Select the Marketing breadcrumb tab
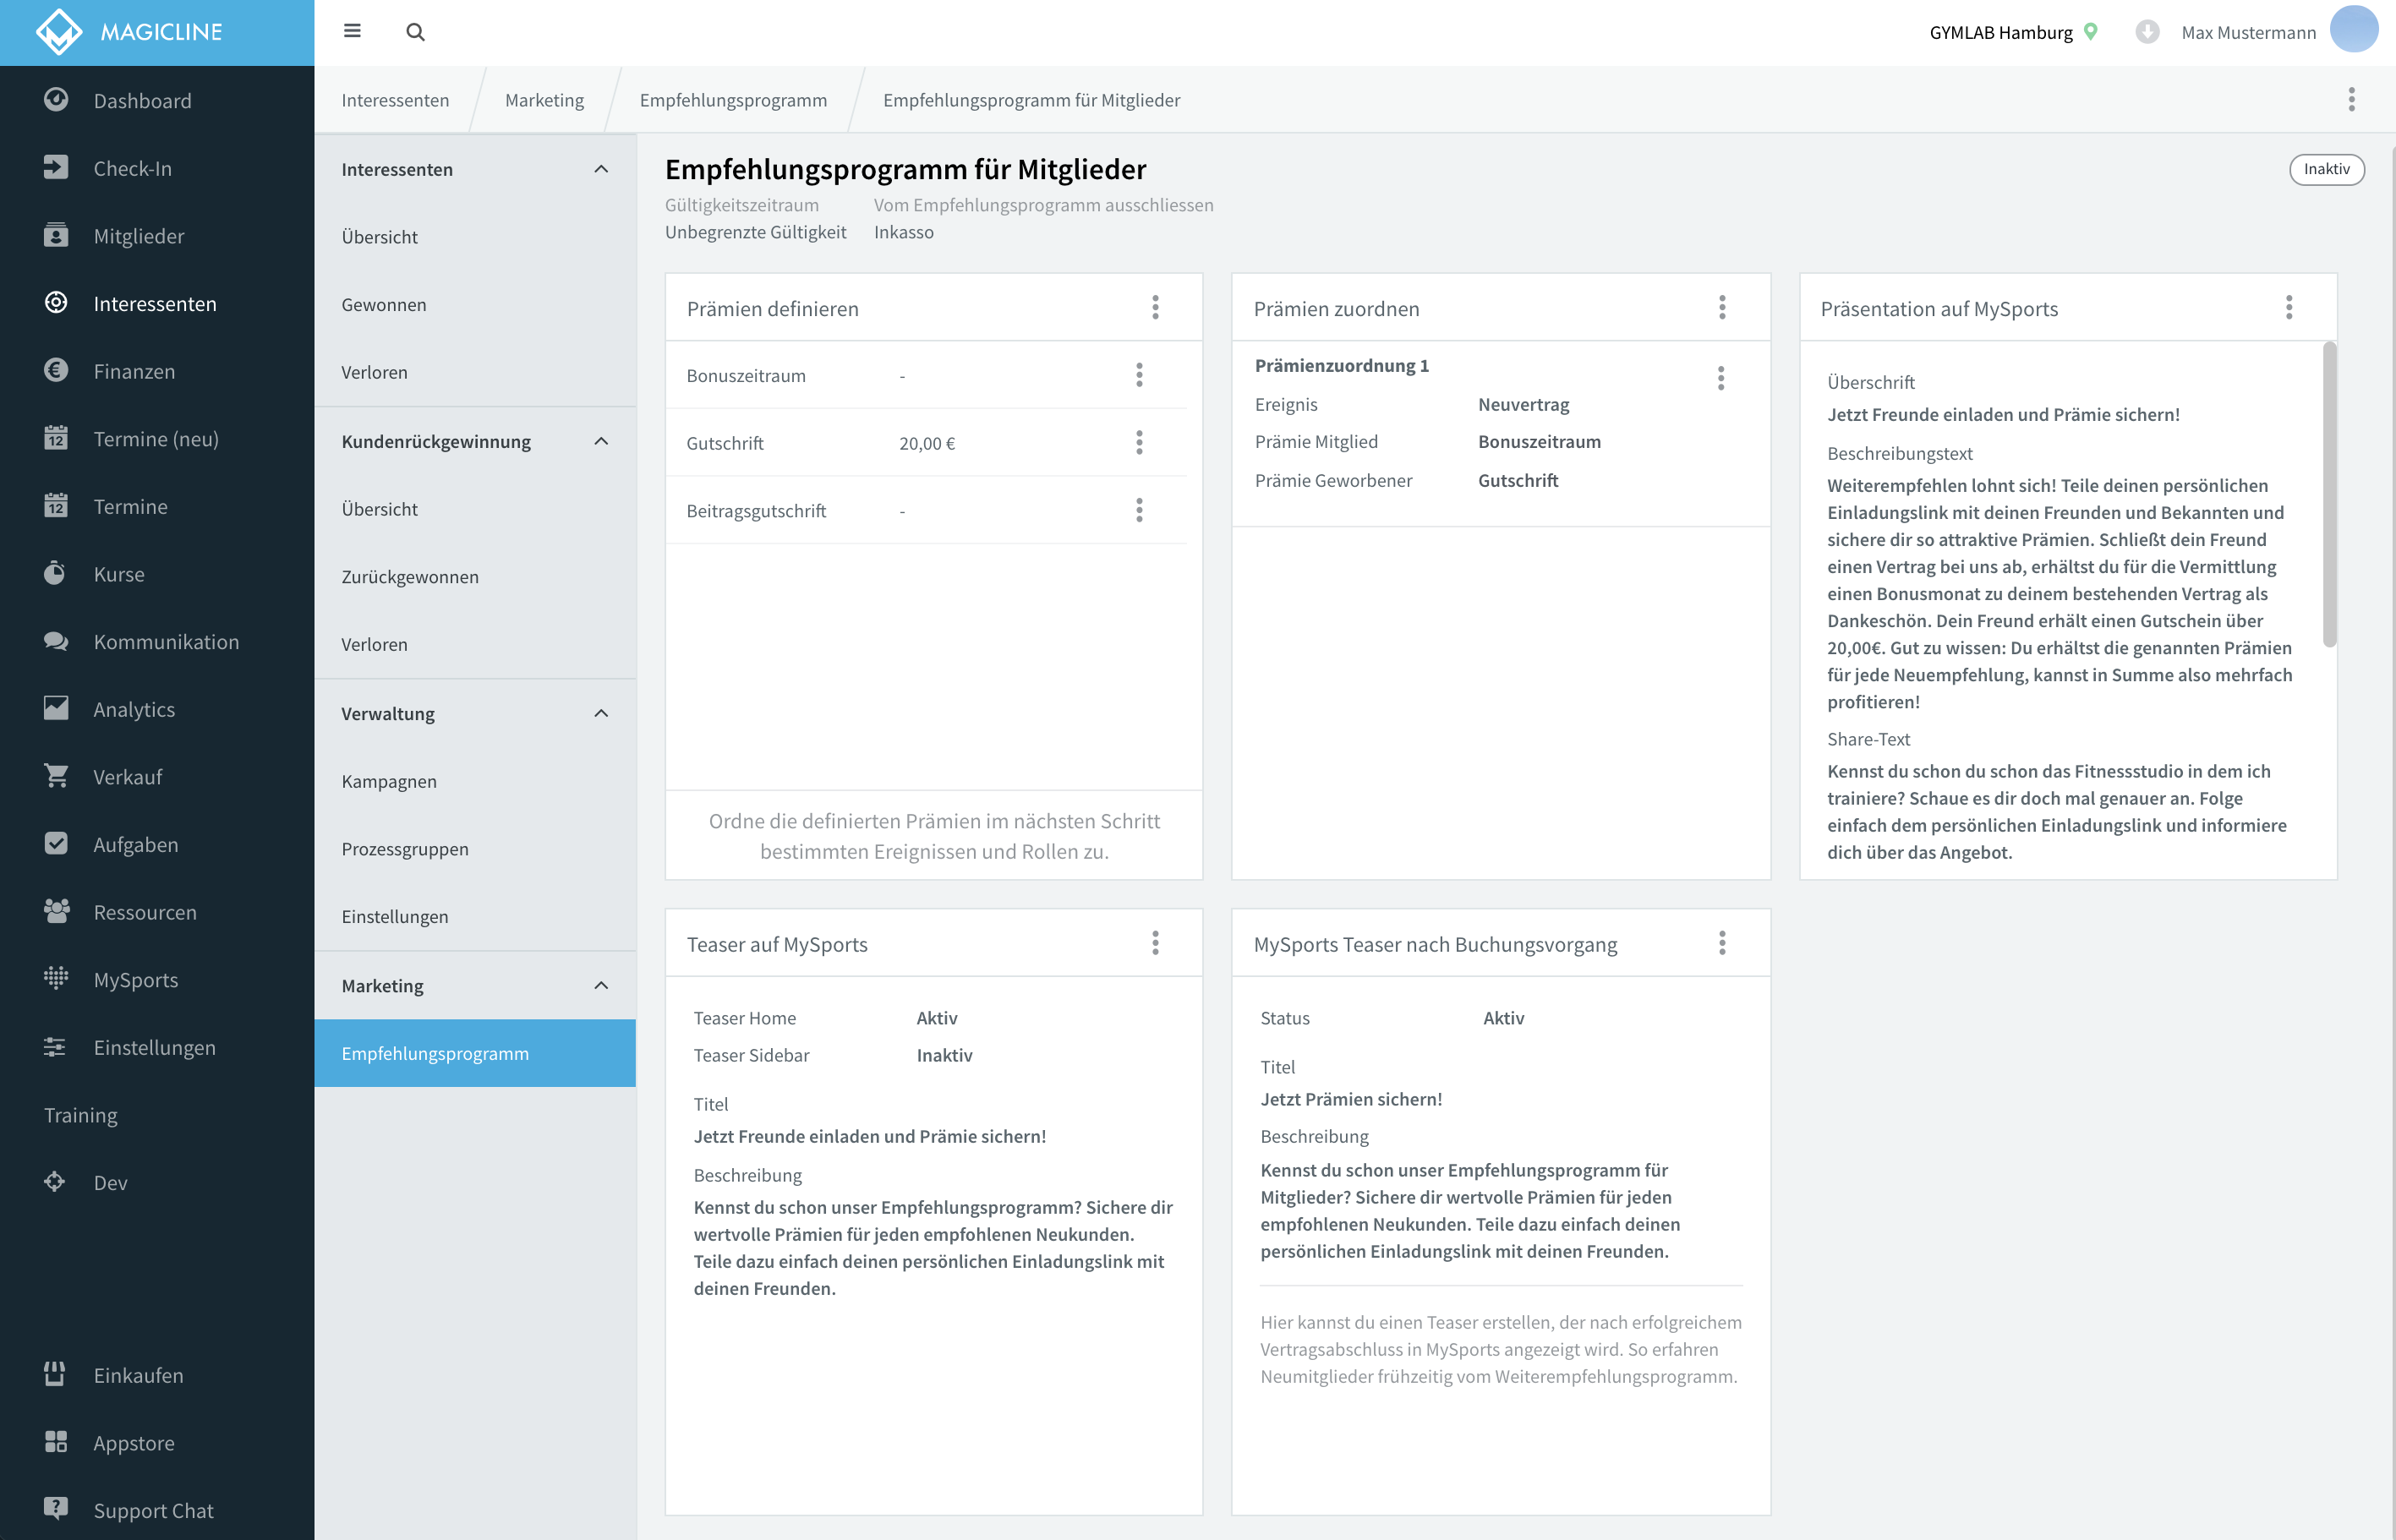The image size is (2396, 1540). pyautogui.click(x=544, y=100)
